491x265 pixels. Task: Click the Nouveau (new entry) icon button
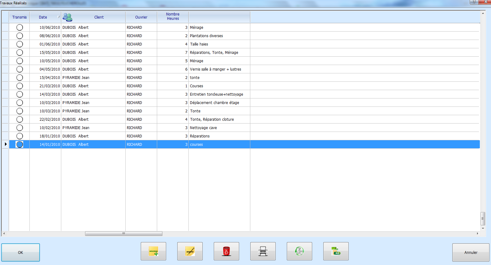click(x=153, y=251)
